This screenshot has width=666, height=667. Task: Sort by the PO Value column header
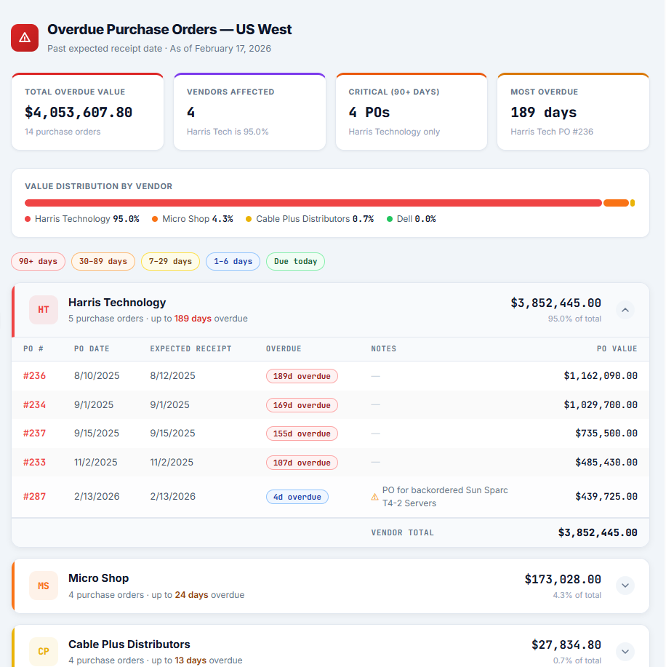tap(617, 349)
